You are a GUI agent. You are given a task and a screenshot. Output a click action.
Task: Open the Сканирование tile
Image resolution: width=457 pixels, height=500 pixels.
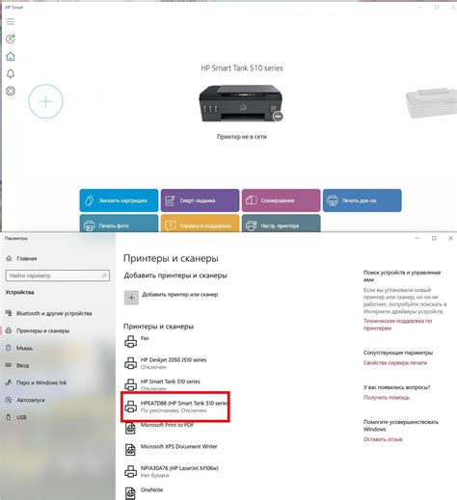pos(282,200)
